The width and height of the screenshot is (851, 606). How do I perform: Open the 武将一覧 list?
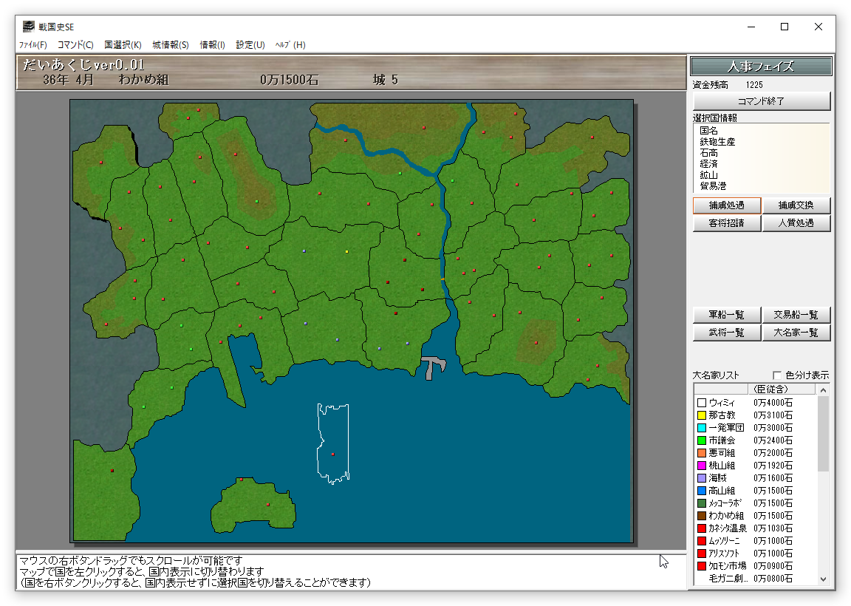coord(726,333)
